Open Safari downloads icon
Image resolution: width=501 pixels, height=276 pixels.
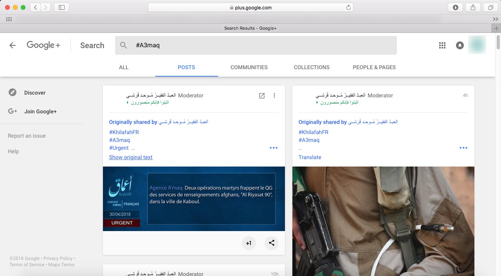pyautogui.click(x=455, y=7)
